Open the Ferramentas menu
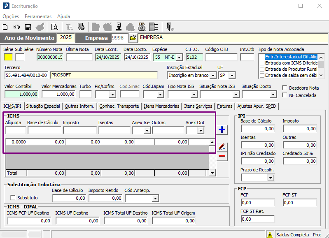329x238 pixels. (38, 16)
